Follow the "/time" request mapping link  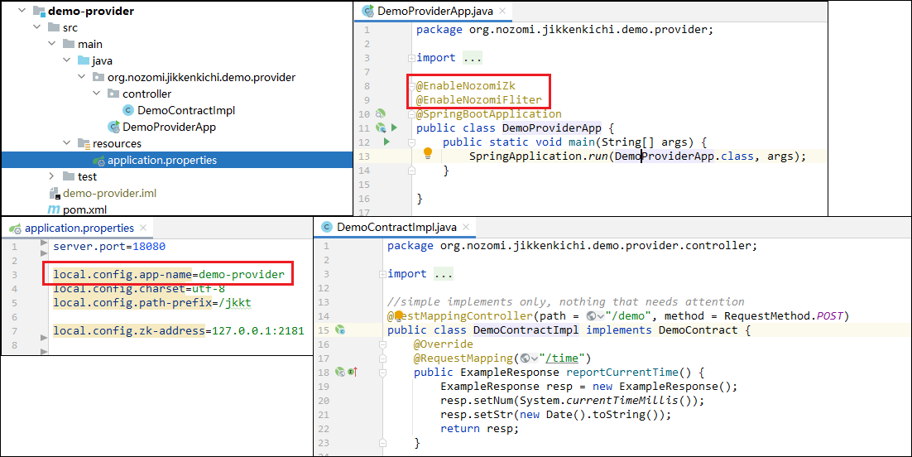pos(561,358)
